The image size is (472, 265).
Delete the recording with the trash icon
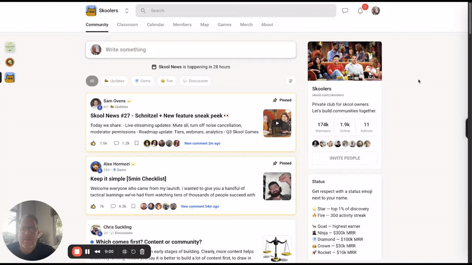pyautogui.click(x=142, y=252)
